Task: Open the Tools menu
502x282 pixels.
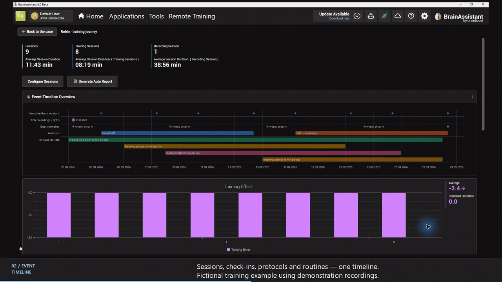Action: [x=156, y=16]
